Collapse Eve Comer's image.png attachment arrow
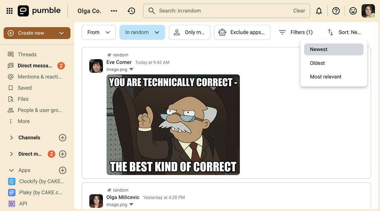The image size is (380, 211). click(x=131, y=69)
